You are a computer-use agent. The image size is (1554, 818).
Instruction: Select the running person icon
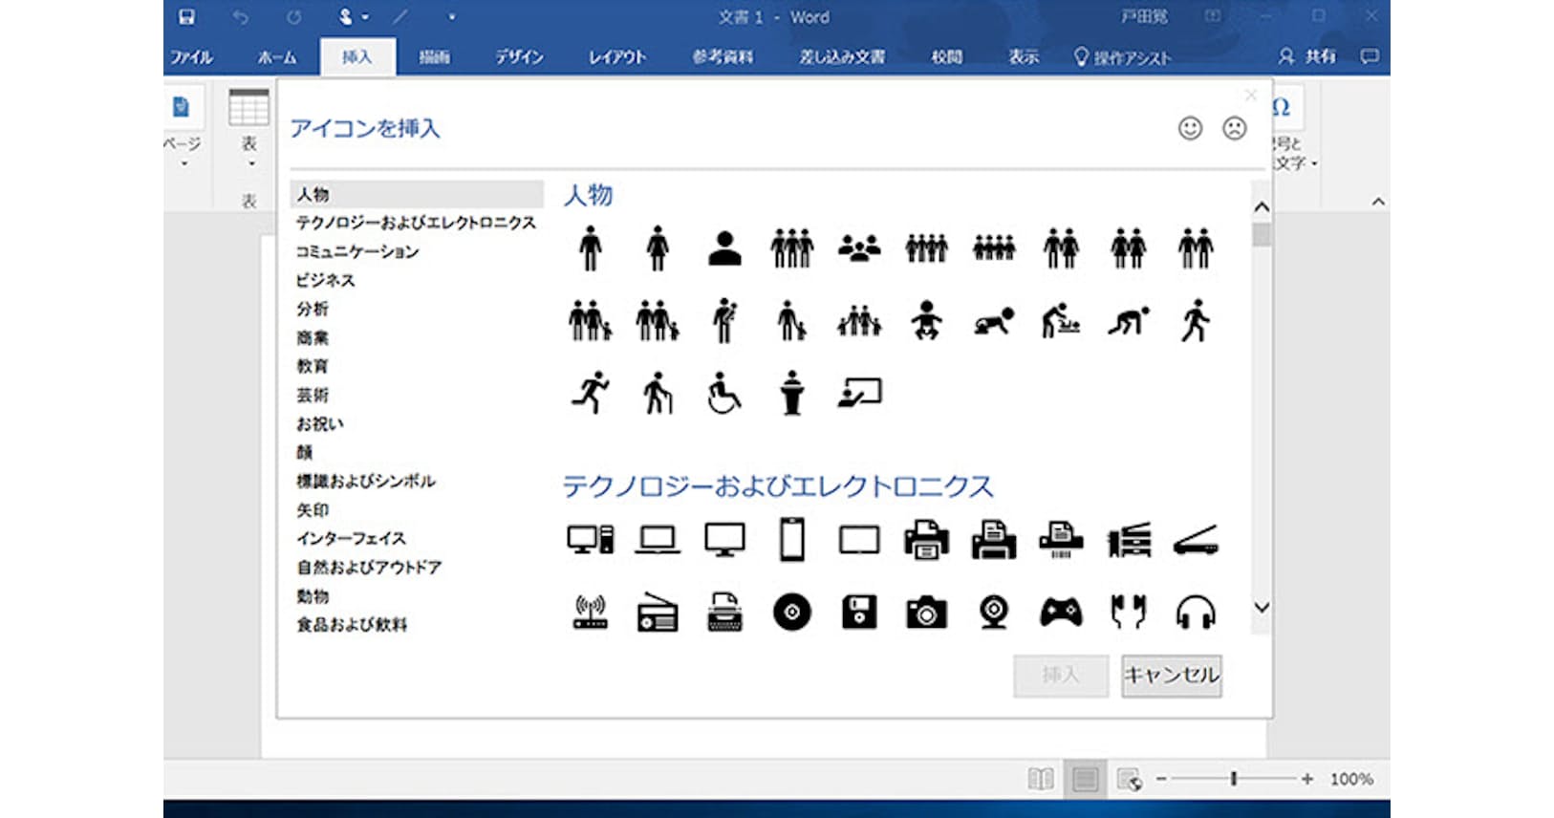tap(591, 392)
